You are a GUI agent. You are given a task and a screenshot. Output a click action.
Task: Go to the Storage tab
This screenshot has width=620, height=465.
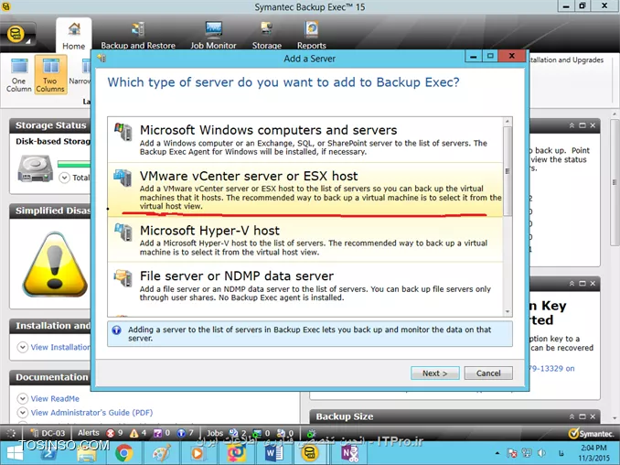267,36
